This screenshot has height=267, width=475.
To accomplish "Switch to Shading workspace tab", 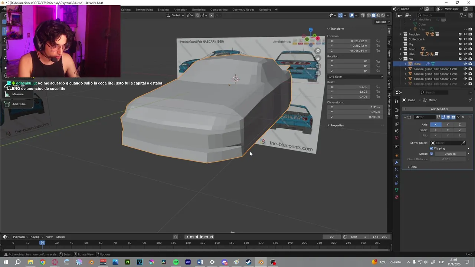I will point(163,10).
